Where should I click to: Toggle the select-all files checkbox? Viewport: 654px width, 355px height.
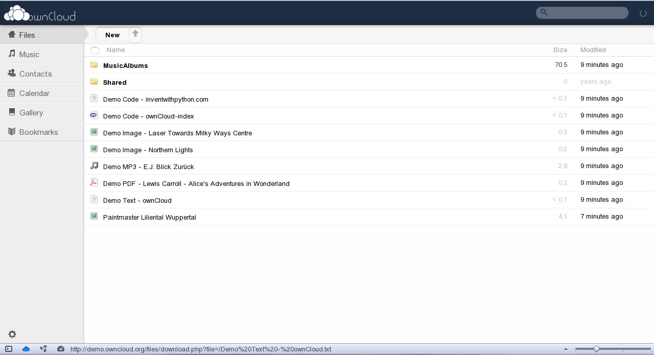click(x=95, y=51)
